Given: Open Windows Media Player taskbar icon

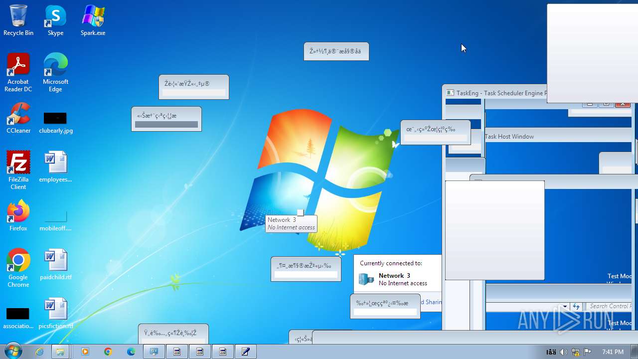Looking at the screenshot, I should pyautogui.click(x=85, y=352).
